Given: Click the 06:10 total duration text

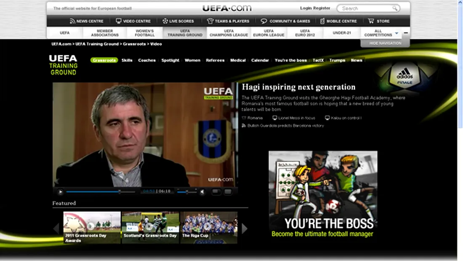Looking at the screenshot, I should click(165, 191).
